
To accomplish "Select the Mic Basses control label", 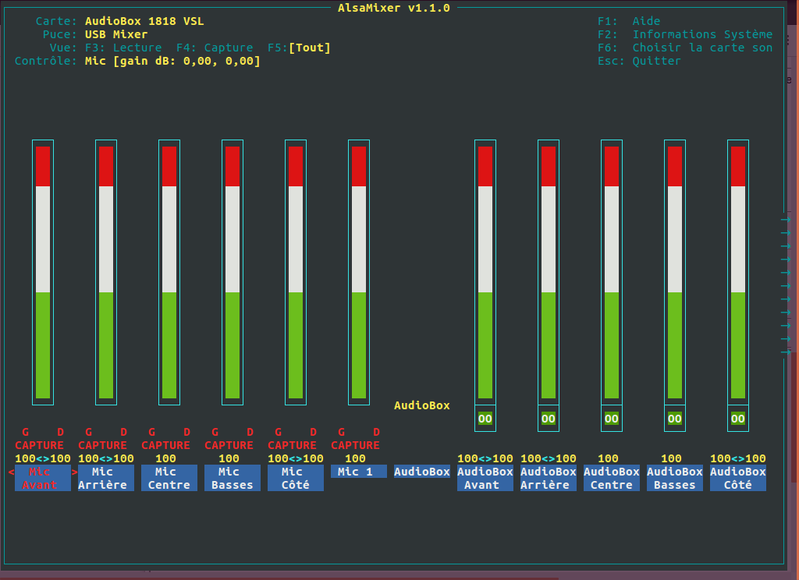I will [x=233, y=478].
